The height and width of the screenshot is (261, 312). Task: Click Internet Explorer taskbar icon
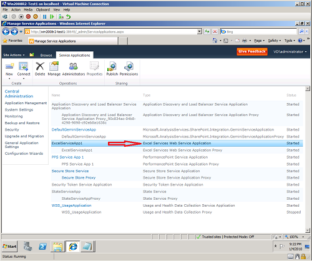73,247
